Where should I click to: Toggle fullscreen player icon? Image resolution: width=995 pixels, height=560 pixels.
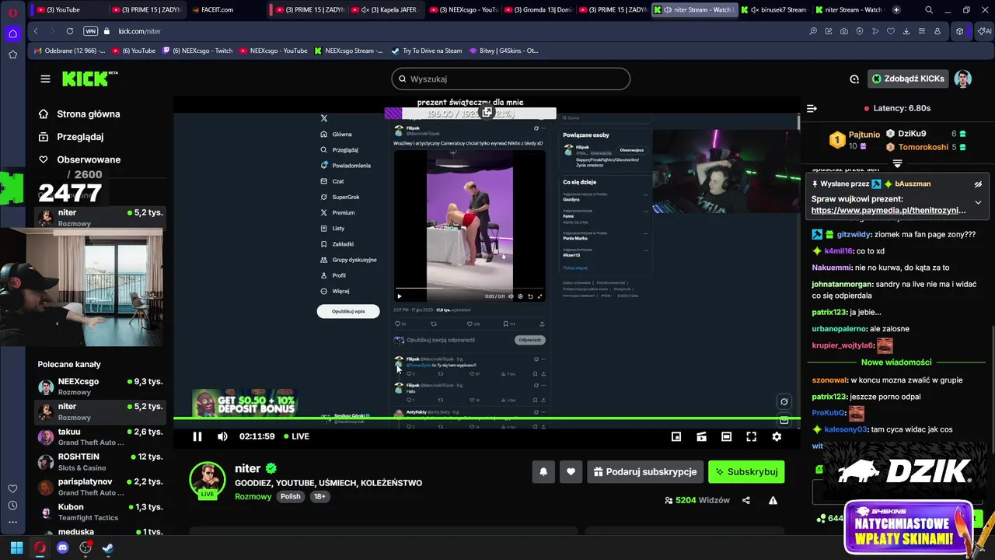point(751,436)
